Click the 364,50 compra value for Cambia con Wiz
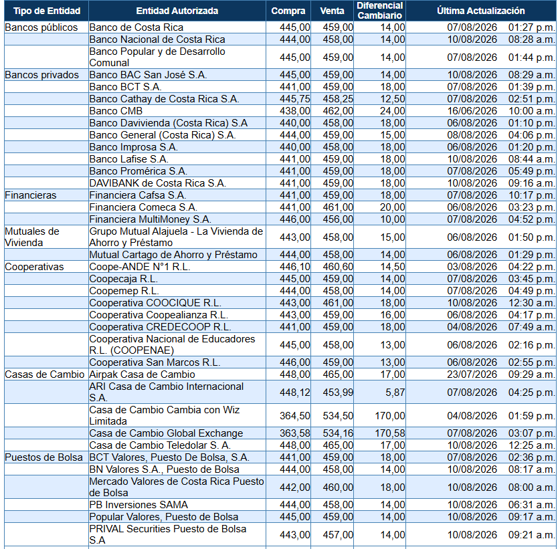The width and height of the screenshot is (560, 549). 295,416
